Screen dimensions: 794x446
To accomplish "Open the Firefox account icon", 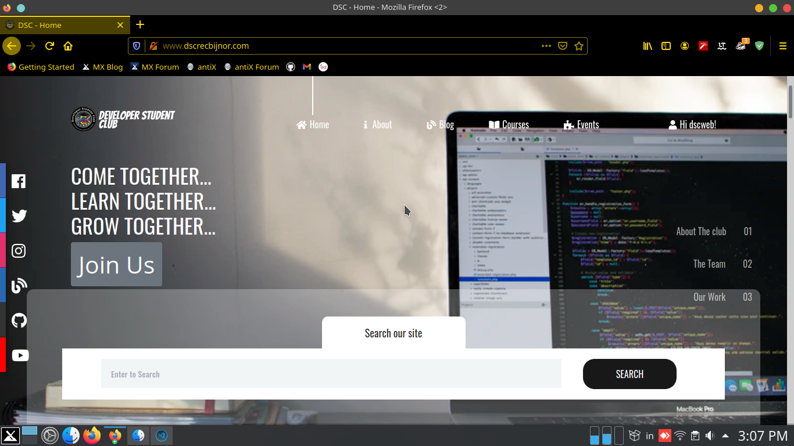I will [x=685, y=46].
